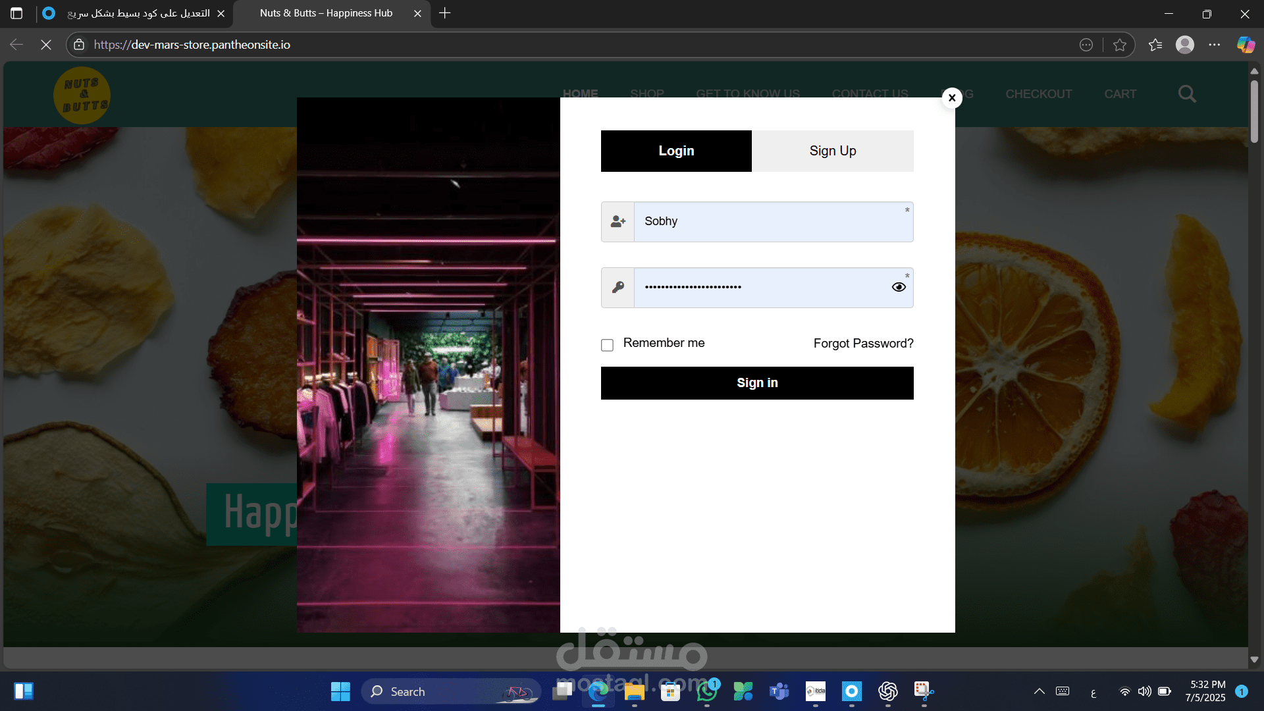Click the site search magnifier icon
Image resolution: width=1264 pixels, height=711 pixels.
1187,94
